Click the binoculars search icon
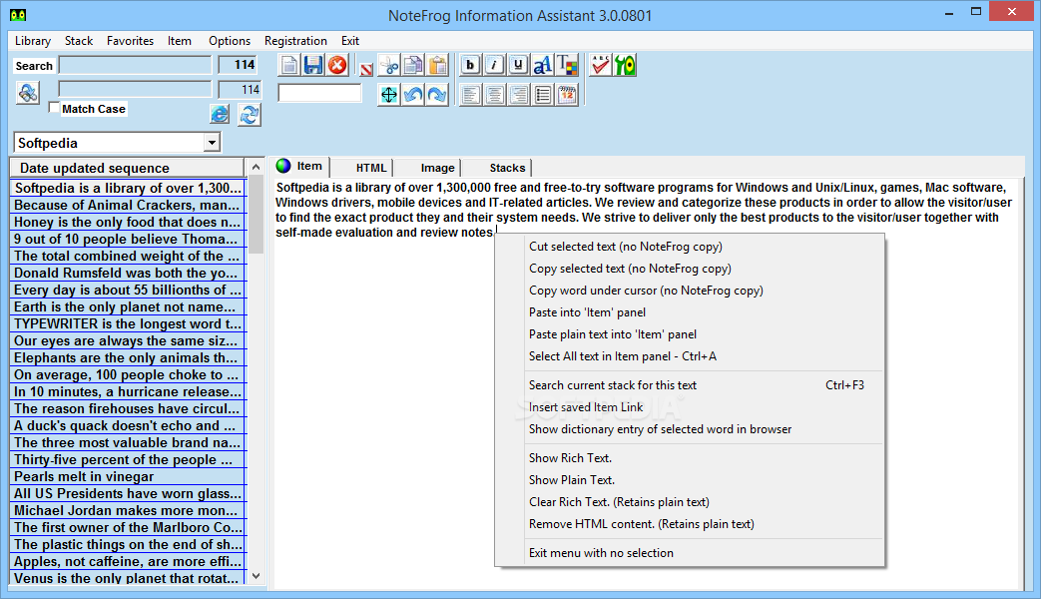 28,92
